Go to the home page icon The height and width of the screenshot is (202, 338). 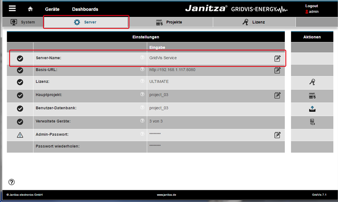pyautogui.click(x=30, y=9)
